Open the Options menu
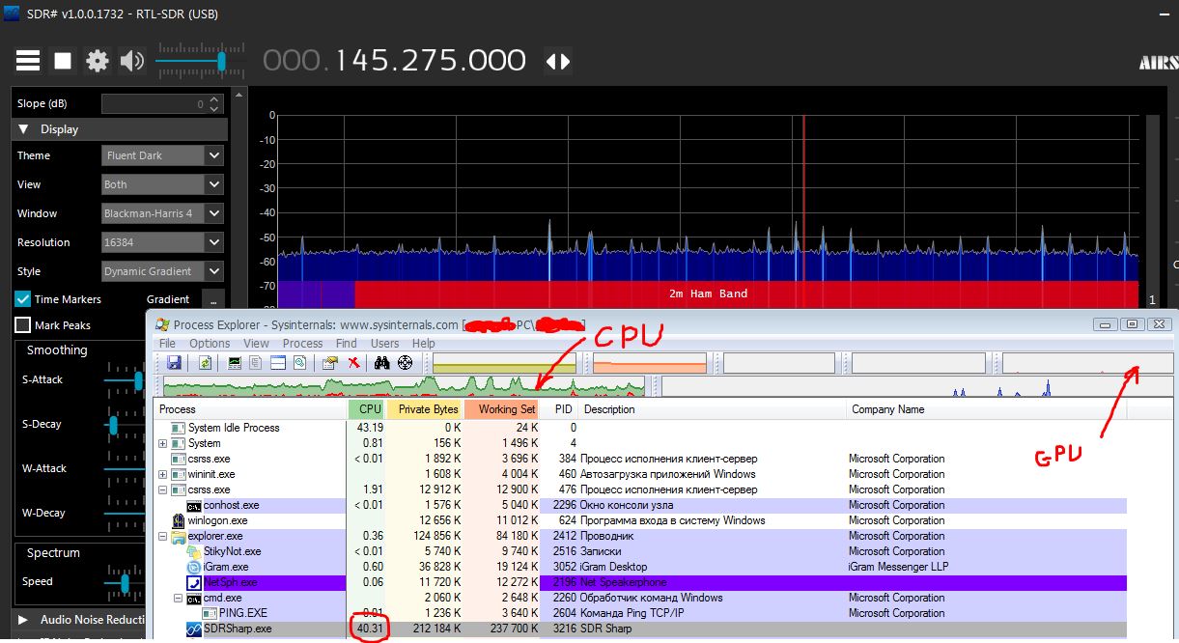The image size is (1179, 643). 210,343
